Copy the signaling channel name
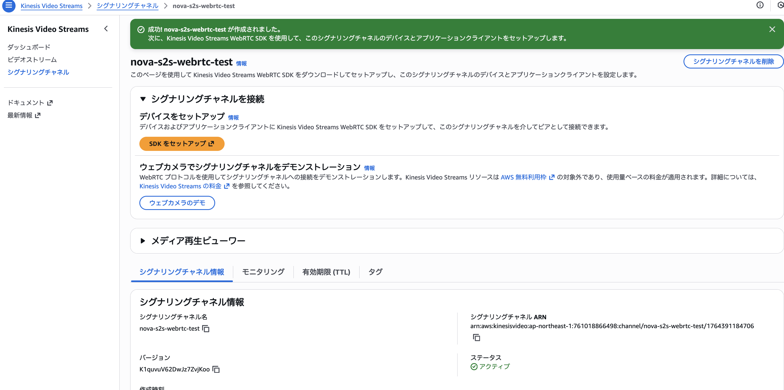Screen dimensions: 784x390 [206, 329]
